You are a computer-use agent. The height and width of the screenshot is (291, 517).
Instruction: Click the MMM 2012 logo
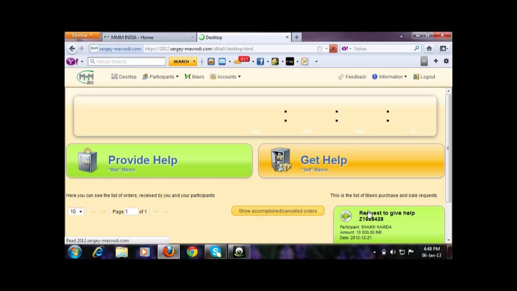click(86, 77)
